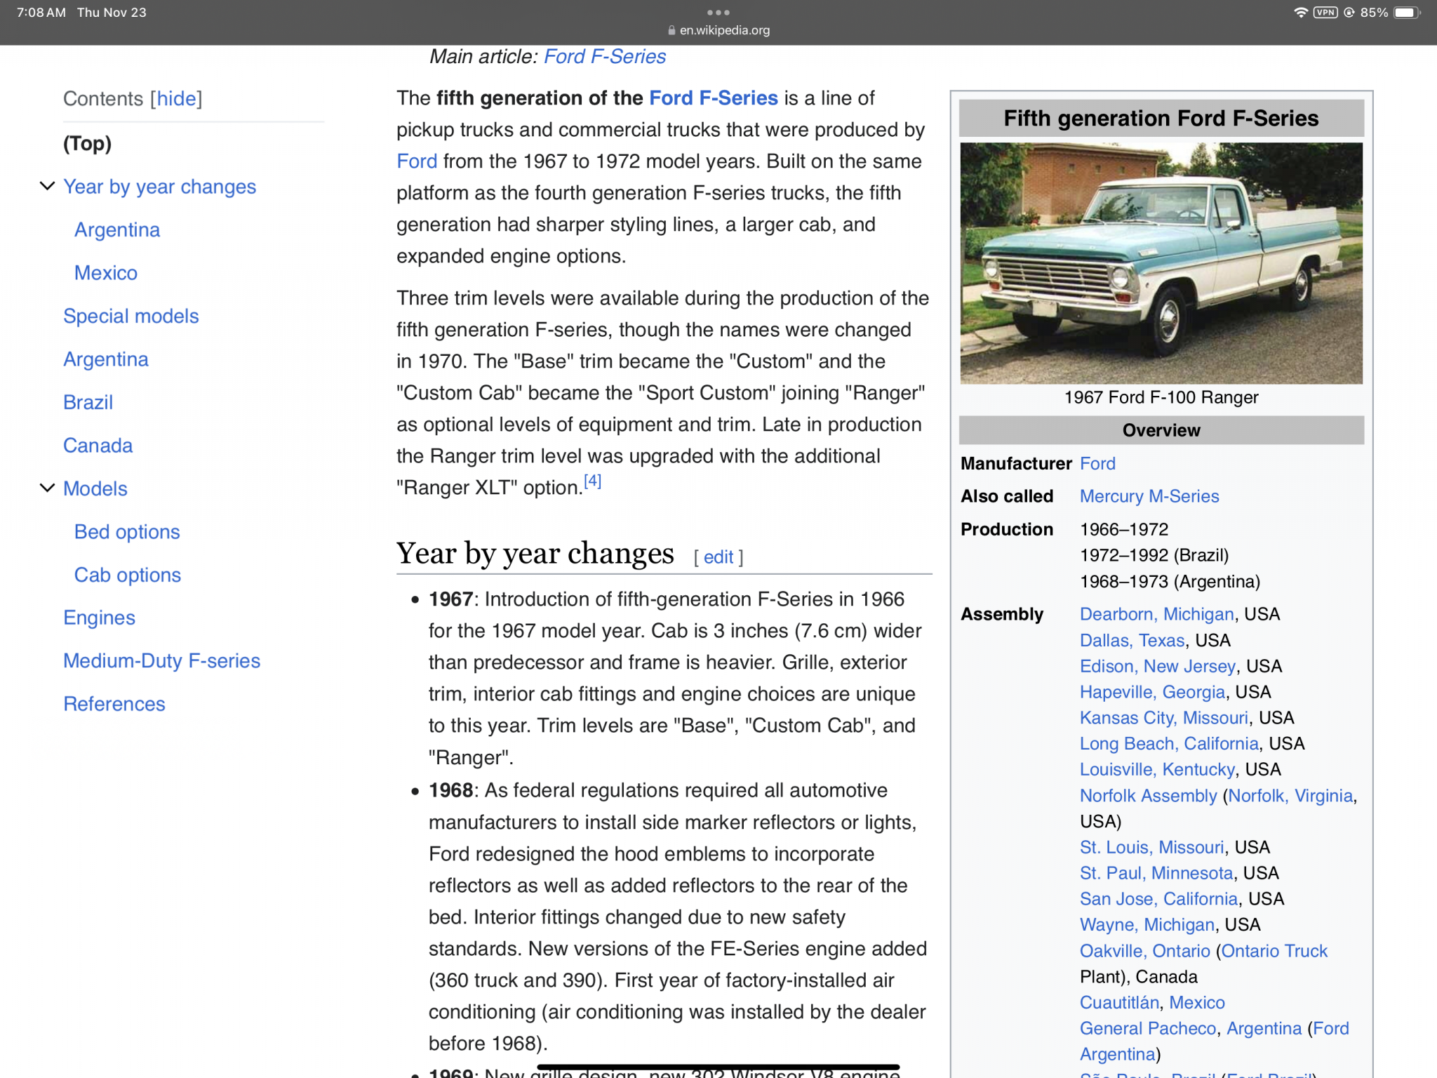Open the bold Ford F-Series link in the intro
The width and height of the screenshot is (1437, 1078).
point(713,98)
